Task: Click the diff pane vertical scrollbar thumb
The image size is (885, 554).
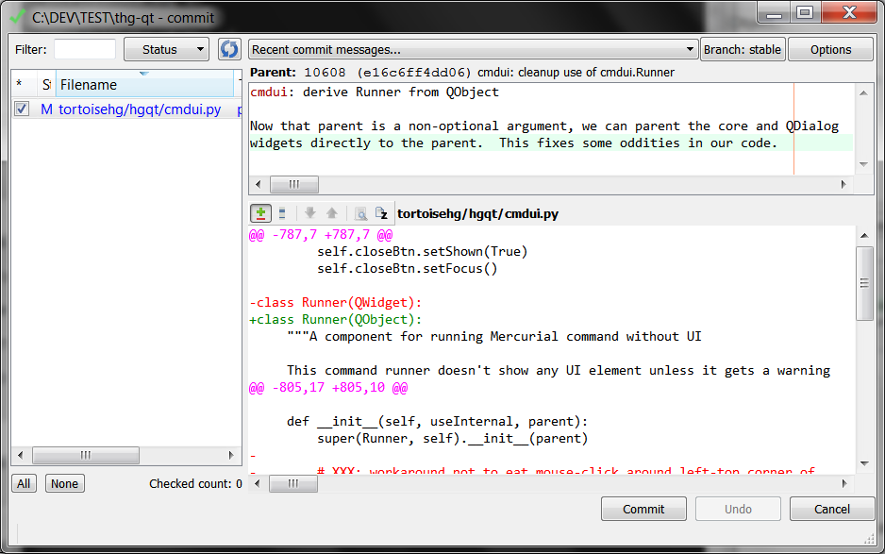Action: 863,283
